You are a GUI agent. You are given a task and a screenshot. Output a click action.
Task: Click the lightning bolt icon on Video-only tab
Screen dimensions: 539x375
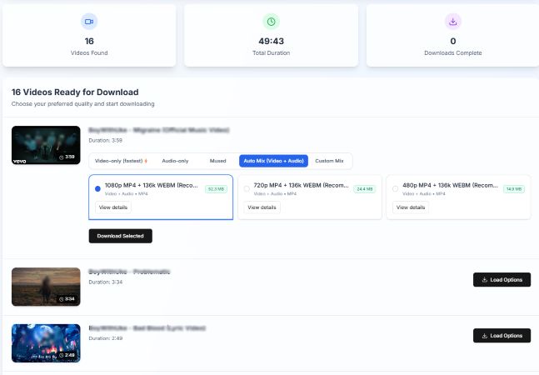[x=147, y=161]
